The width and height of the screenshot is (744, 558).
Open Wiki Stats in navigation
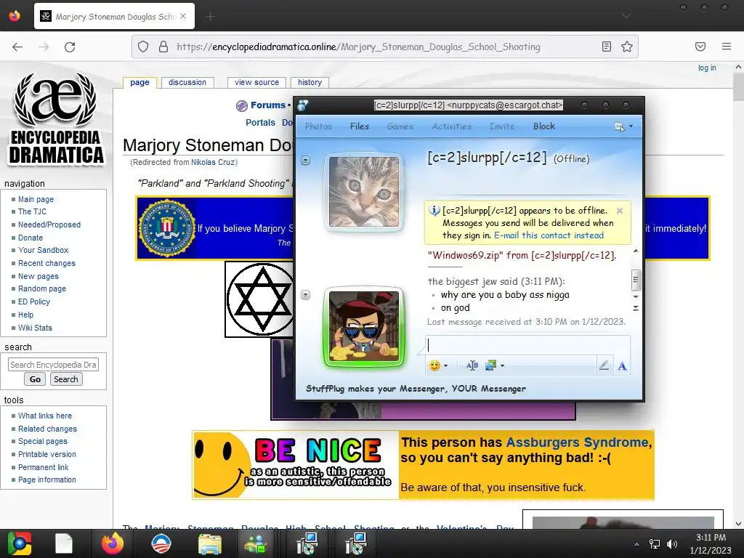coord(35,328)
